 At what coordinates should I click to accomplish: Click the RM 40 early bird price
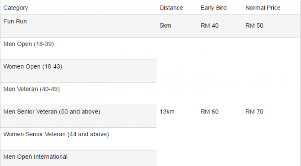point(209,26)
